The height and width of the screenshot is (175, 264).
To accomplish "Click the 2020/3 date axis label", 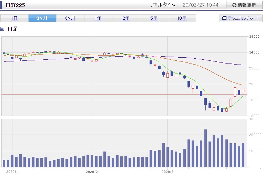I will tap(167, 172).
